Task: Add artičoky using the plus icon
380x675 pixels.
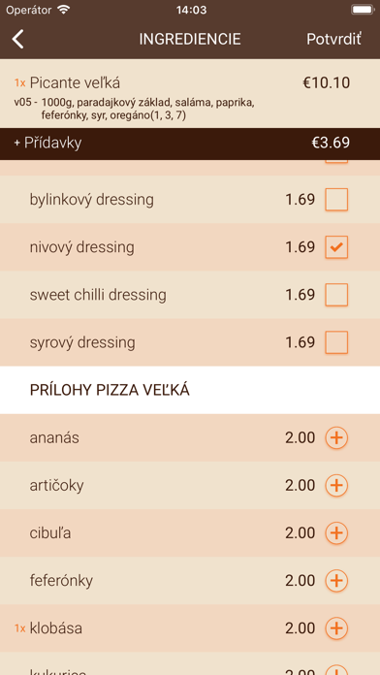Action: click(336, 486)
